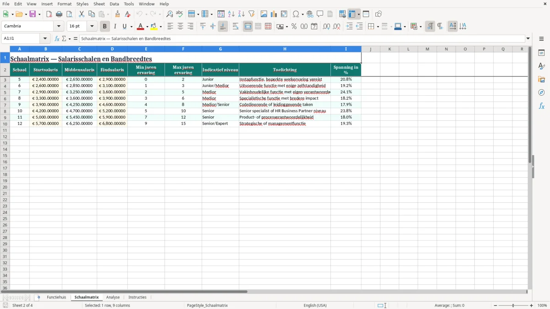550x309 pixels.
Task: Insert a pivot table
Action: tap(284, 14)
